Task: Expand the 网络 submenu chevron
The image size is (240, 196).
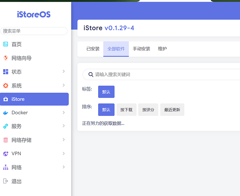Action: 64,167
